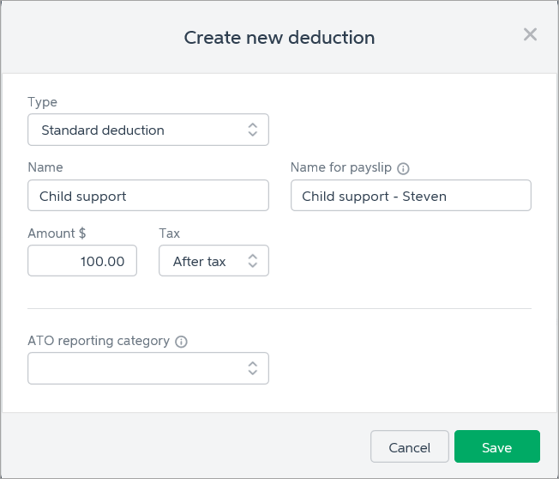Click the Tax dropdown chevron arrows
Image resolution: width=559 pixels, height=479 pixels.
[x=252, y=261]
